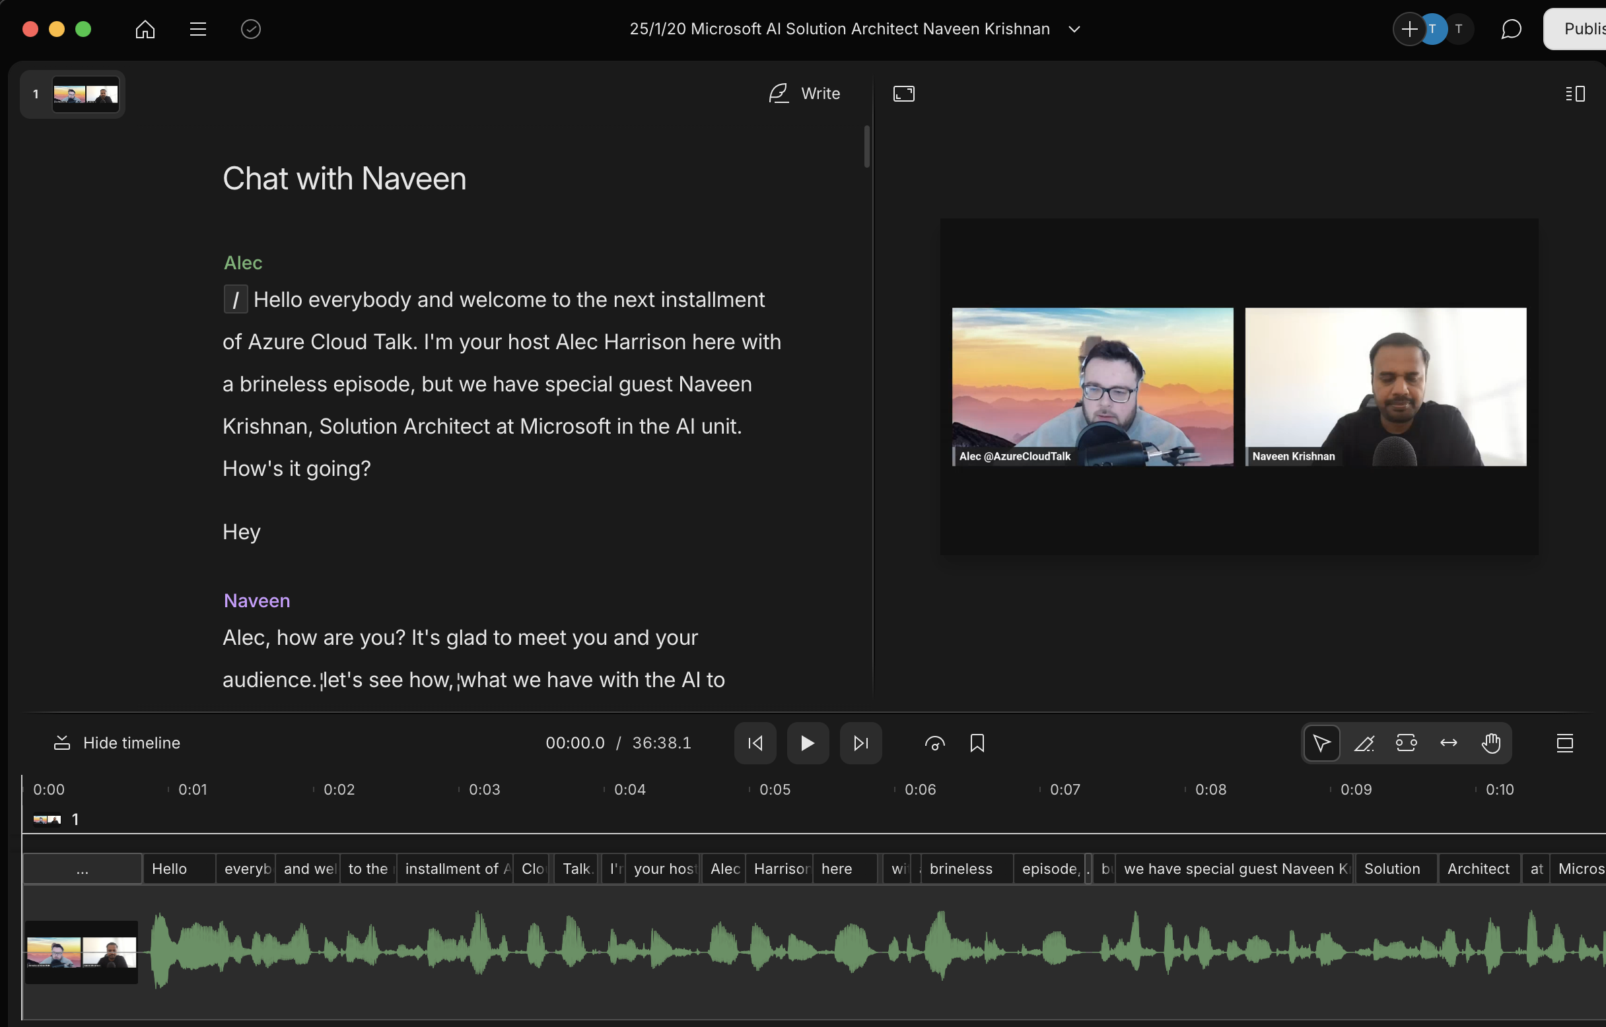This screenshot has width=1606, height=1027.
Task: Toggle the right properties sidebar panel
Action: pyautogui.click(x=1576, y=93)
